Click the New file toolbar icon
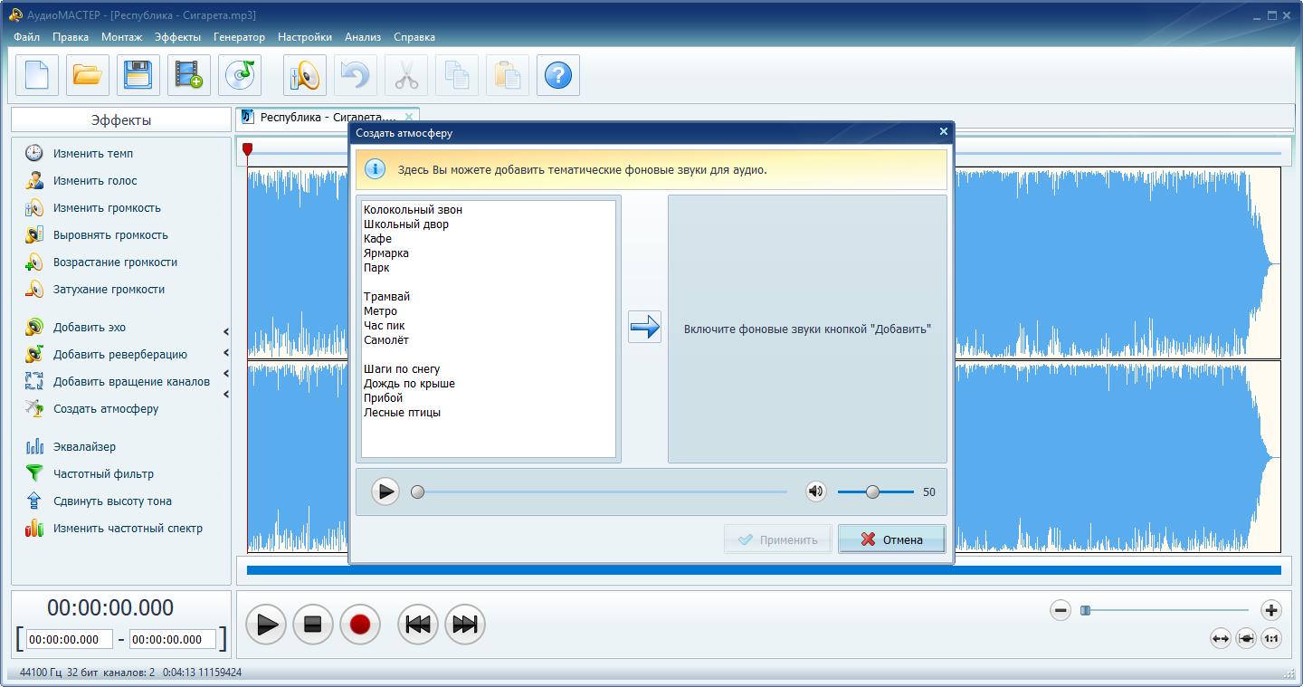Screen dimensions: 1303x687 (37, 75)
